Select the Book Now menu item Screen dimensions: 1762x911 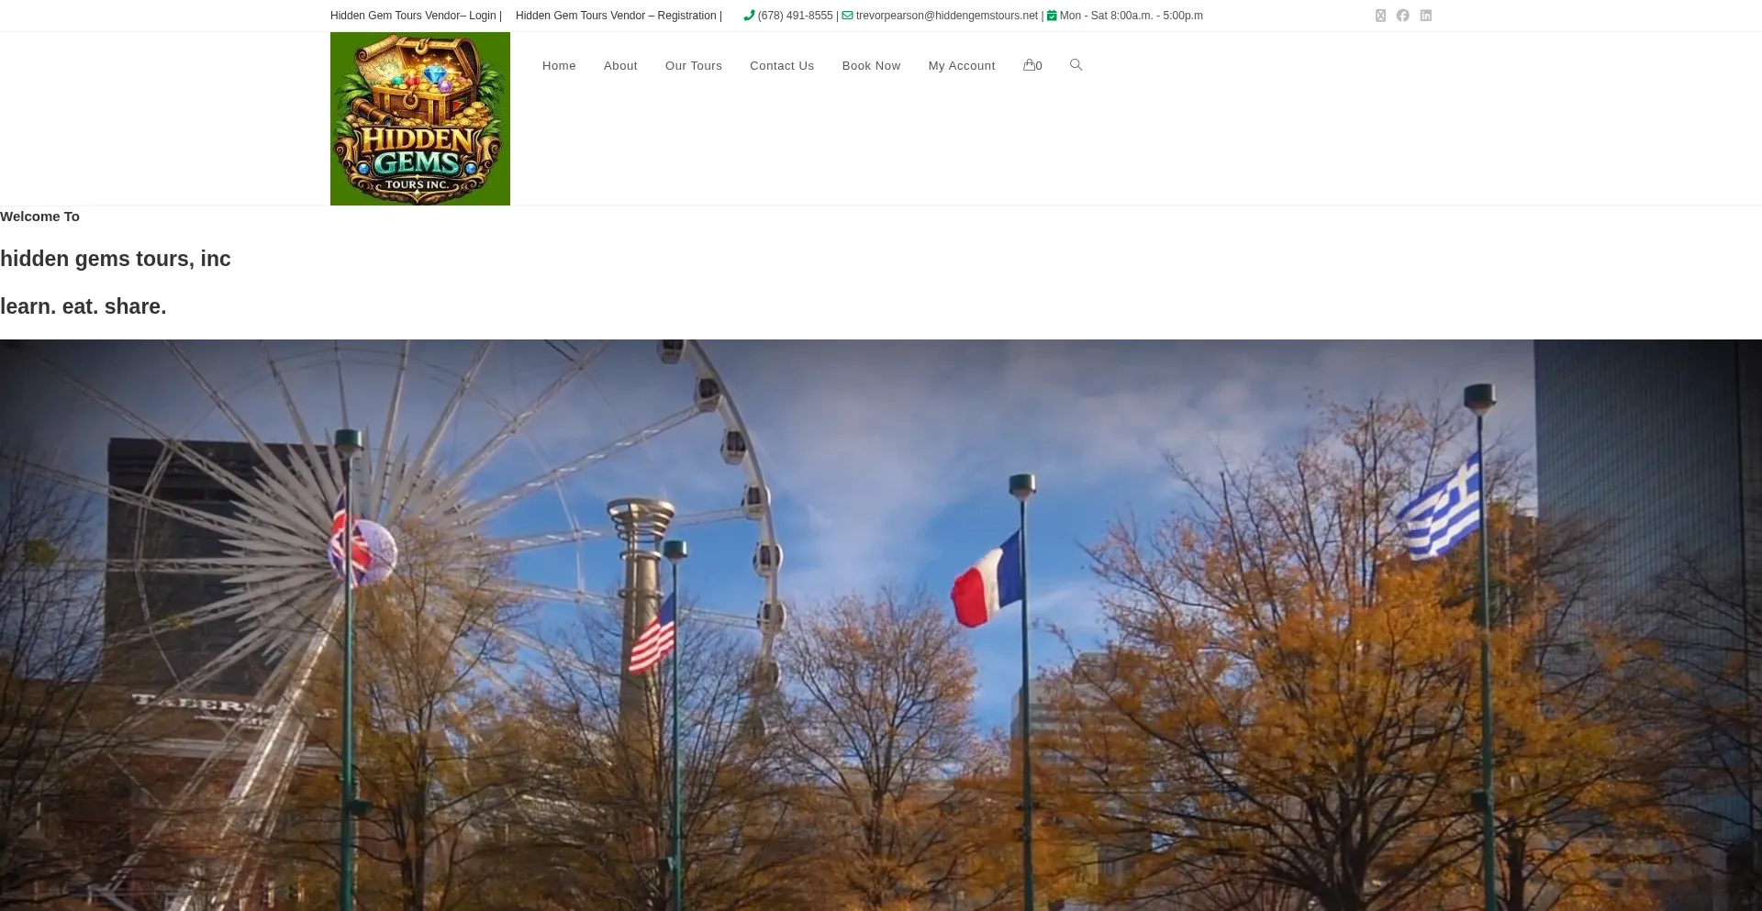click(871, 66)
